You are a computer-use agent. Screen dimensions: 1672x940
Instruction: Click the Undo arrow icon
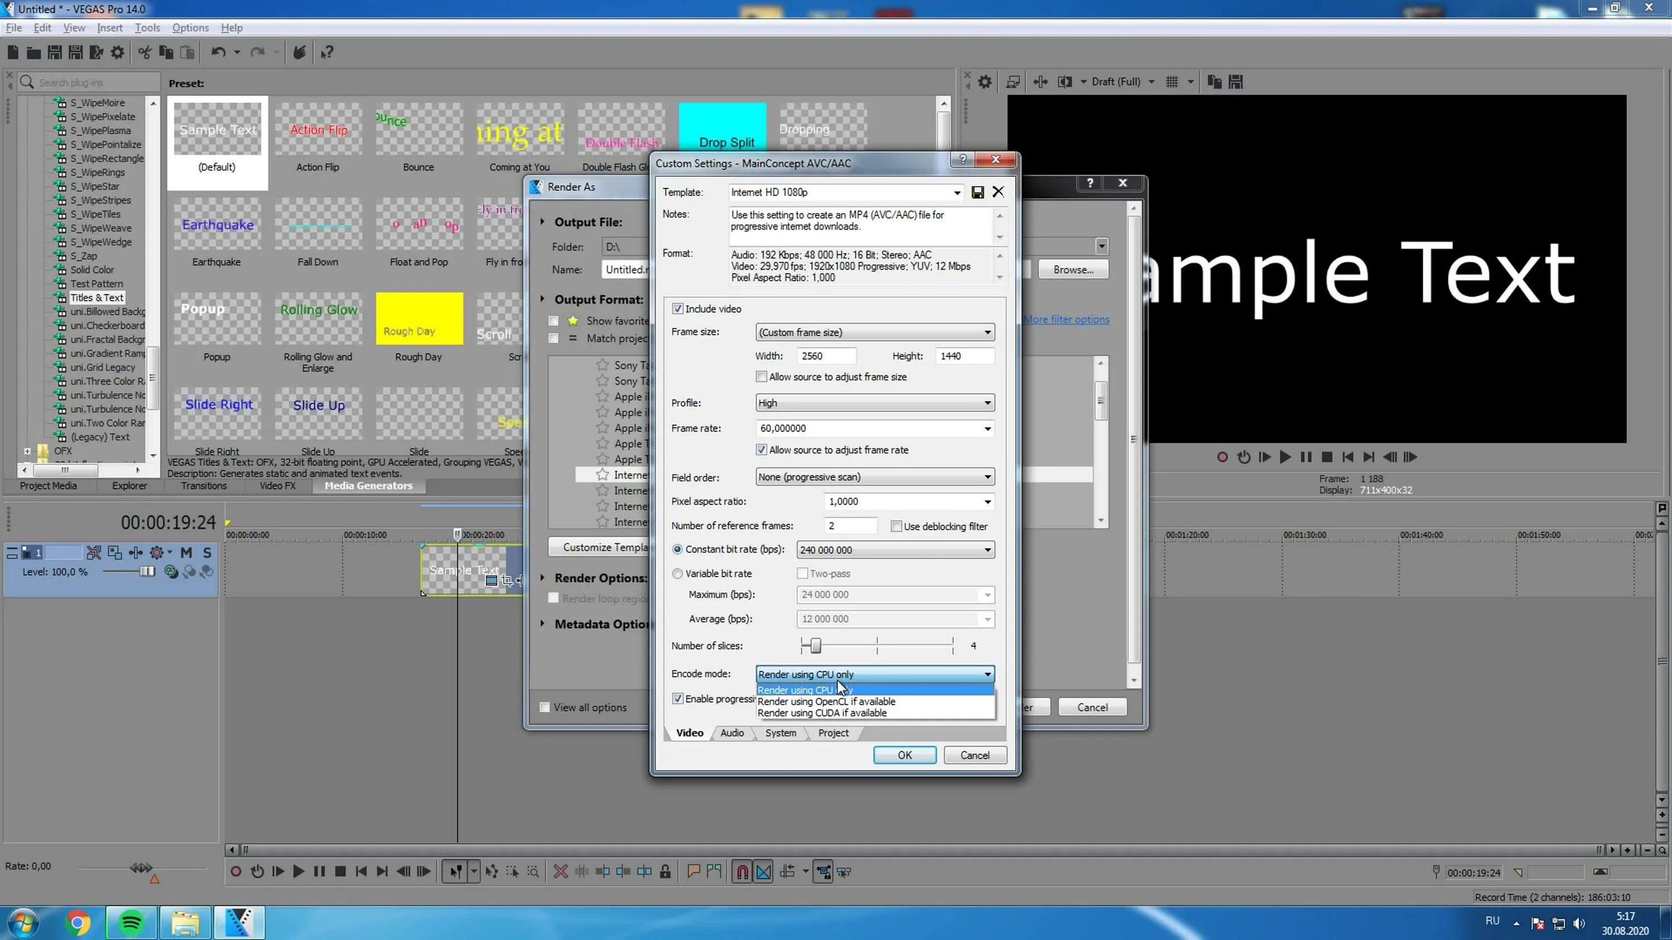tap(218, 52)
